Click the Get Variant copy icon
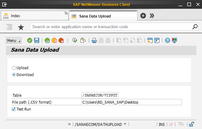This screenshot has width=202, height=129. coord(83,40)
